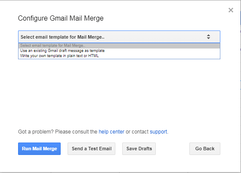This screenshot has width=241, height=173.
Task: Click Send a Test Email button
Action: (91, 149)
